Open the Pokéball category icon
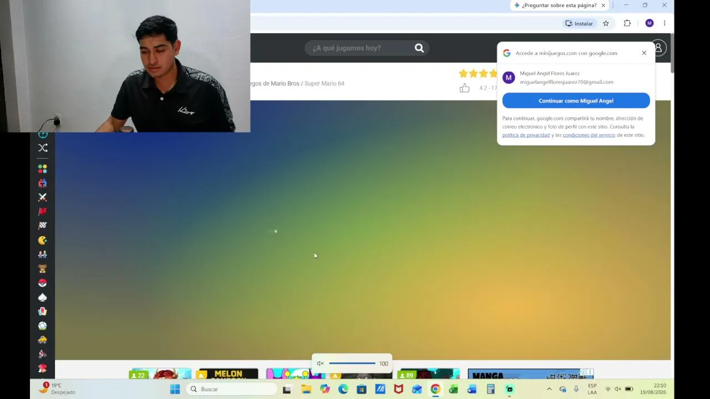This screenshot has width=710, height=399. 43,283
